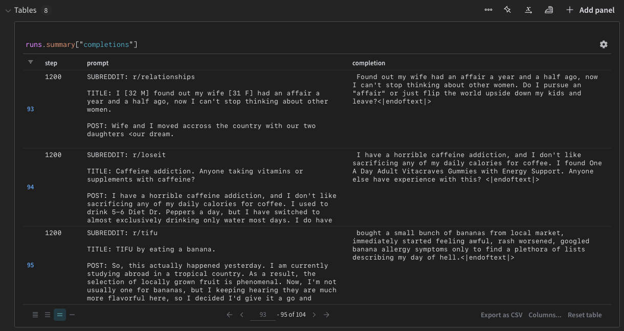
Task: Go back to the first page arrow
Action: click(x=229, y=315)
